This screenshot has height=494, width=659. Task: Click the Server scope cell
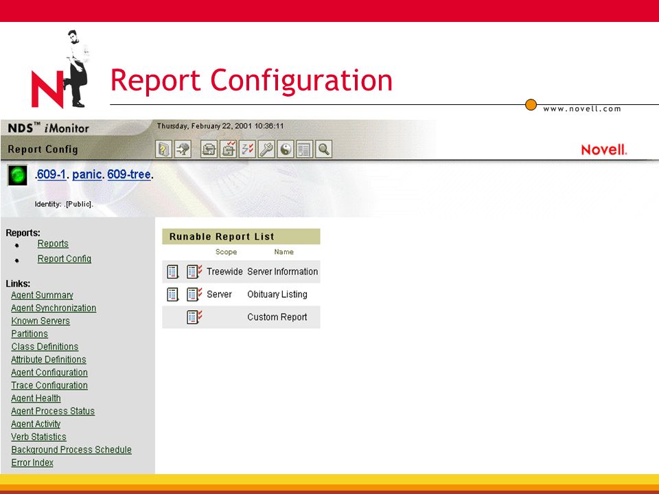tap(219, 294)
